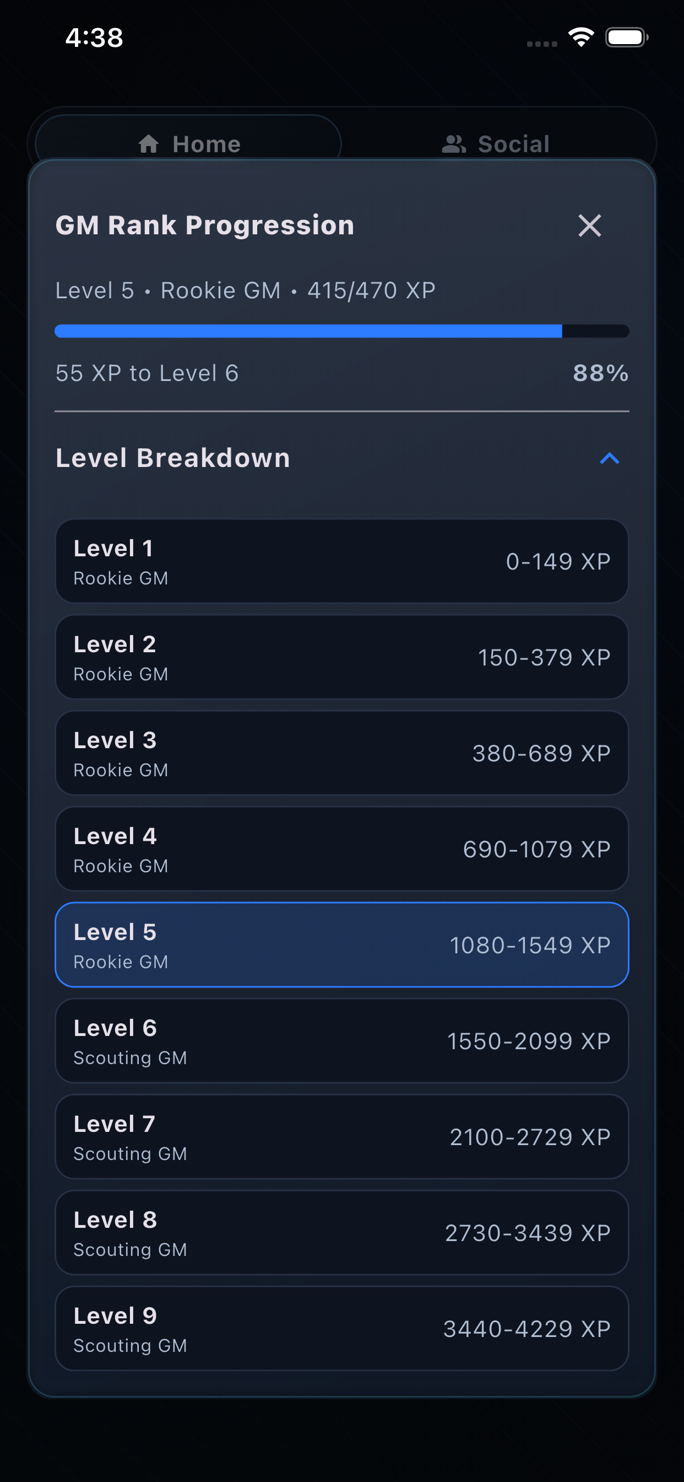Tap the XP progress bar

341,331
